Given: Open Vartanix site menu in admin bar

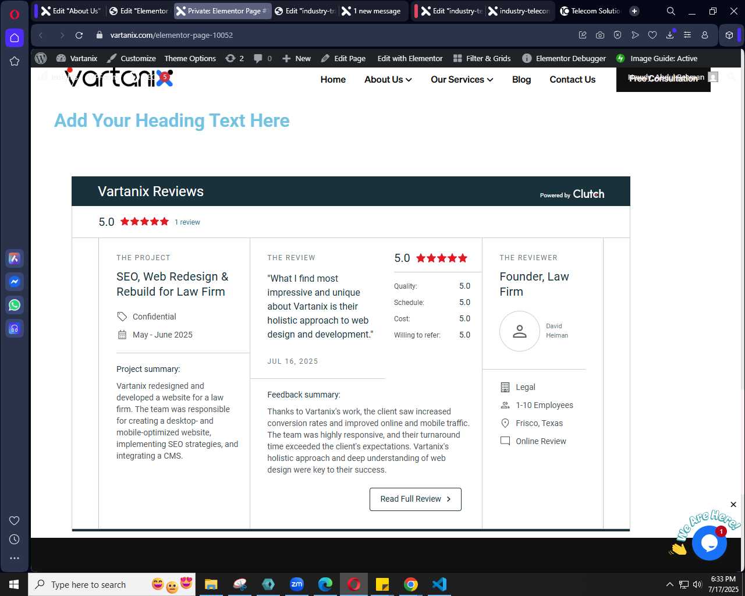Looking at the screenshot, I should tap(77, 58).
